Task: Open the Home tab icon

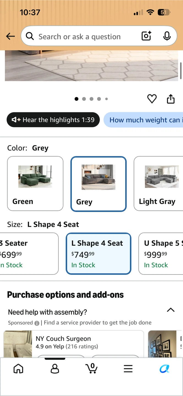Action: (18, 369)
